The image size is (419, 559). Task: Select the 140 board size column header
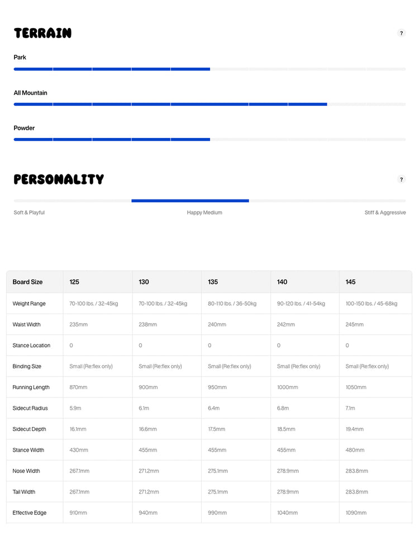pyautogui.click(x=282, y=282)
